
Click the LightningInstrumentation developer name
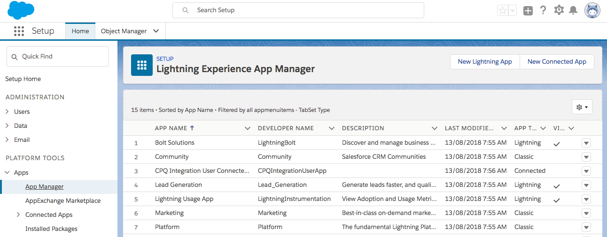tap(295, 199)
